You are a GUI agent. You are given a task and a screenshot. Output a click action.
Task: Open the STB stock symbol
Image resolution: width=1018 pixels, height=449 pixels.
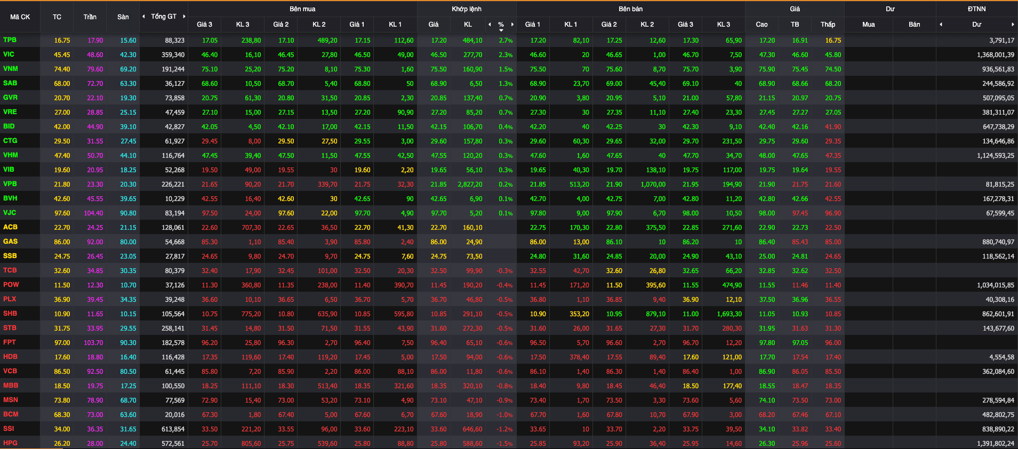pyautogui.click(x=10, y=328)
